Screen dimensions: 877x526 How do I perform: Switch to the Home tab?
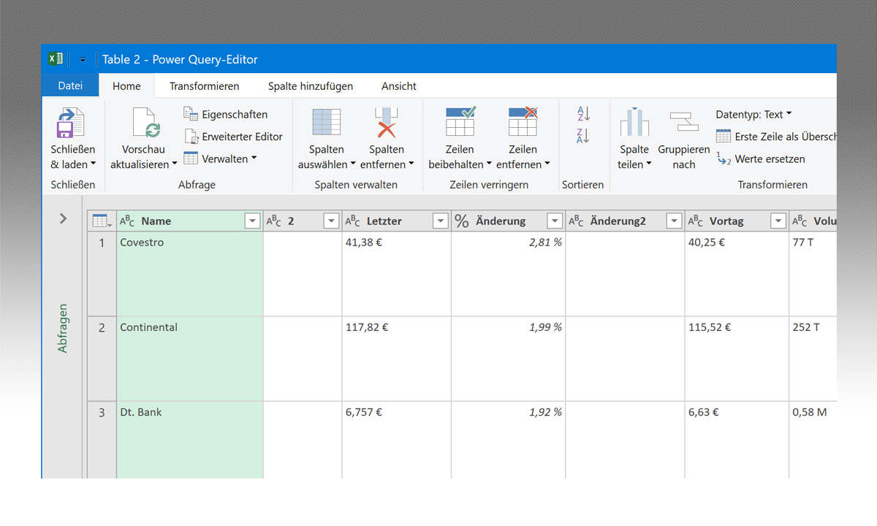point(126,85)
